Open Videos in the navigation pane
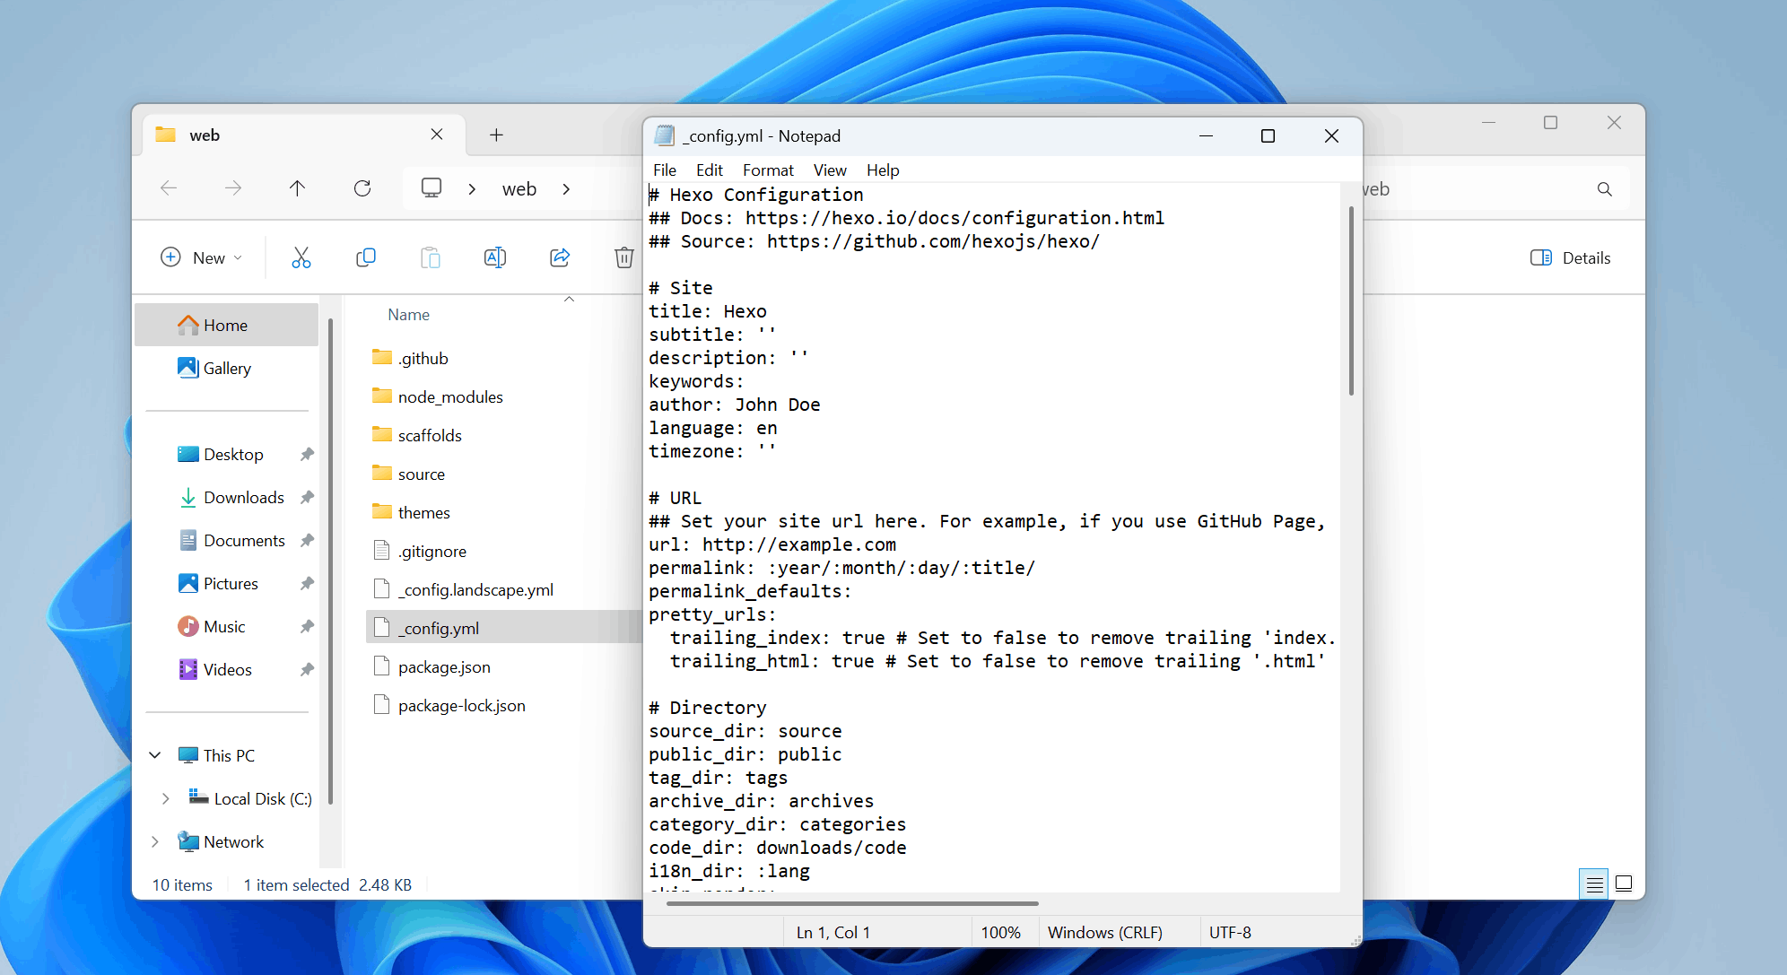Viewport: 1787px width, 975px height. pos(226,669)
